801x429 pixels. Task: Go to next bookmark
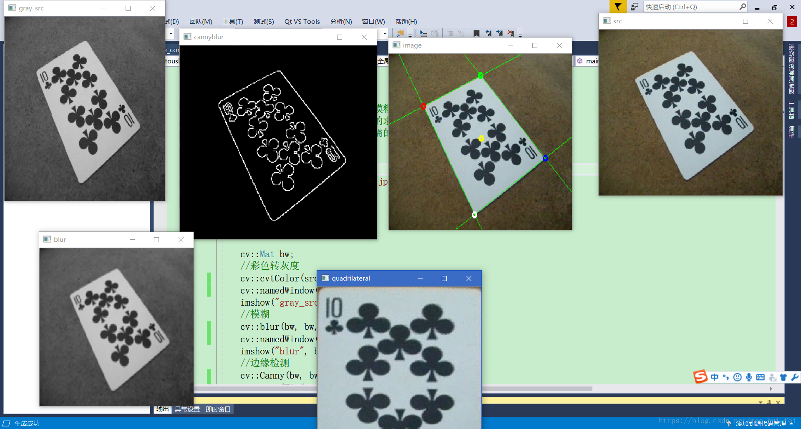(x=499, y=33)
